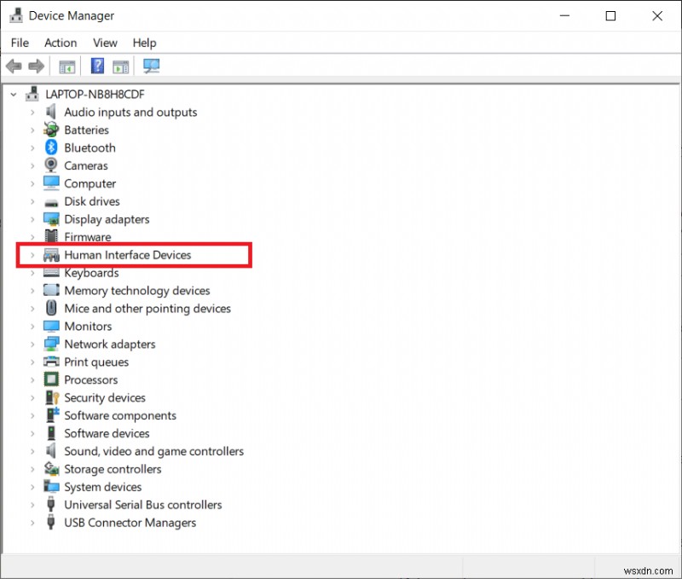
Task: Maximize the Device Manager window
Action: coord(610,15)
